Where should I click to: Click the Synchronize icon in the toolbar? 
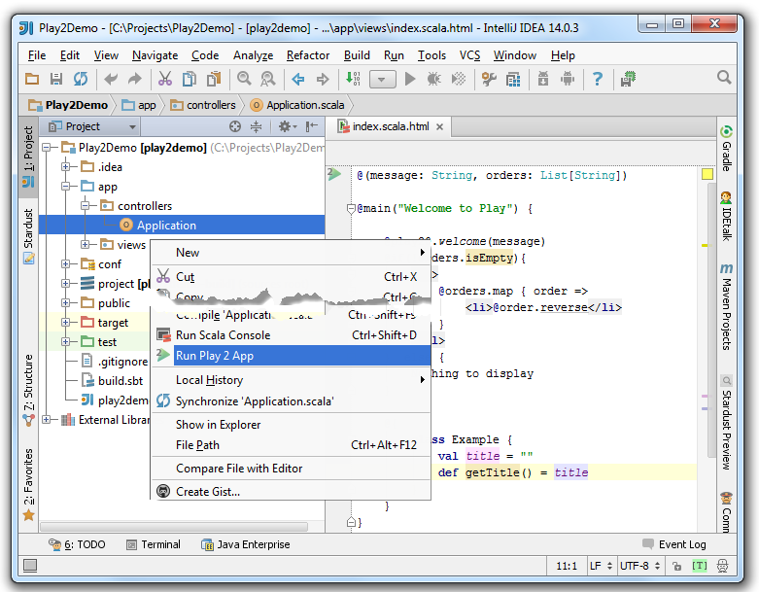click(x=81, y=79)
